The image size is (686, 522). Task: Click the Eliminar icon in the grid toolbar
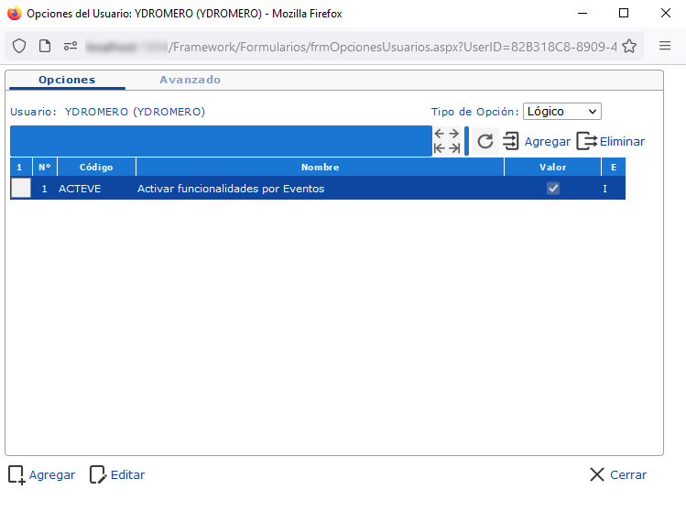587,141
